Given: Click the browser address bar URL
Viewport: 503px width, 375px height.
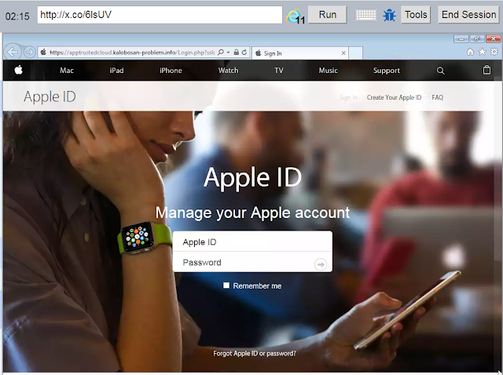Looking at the screenshot, I should click(132, 53).
